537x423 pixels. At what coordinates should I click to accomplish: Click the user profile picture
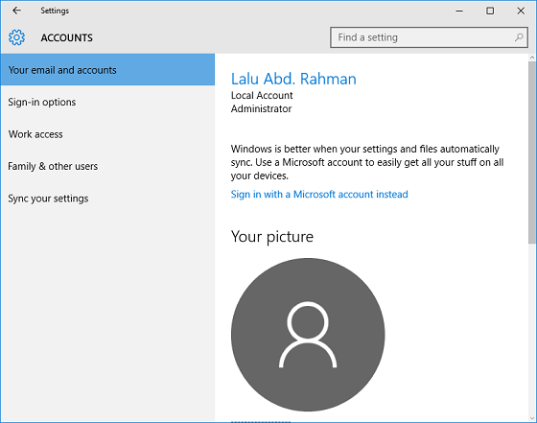(308, 335)
